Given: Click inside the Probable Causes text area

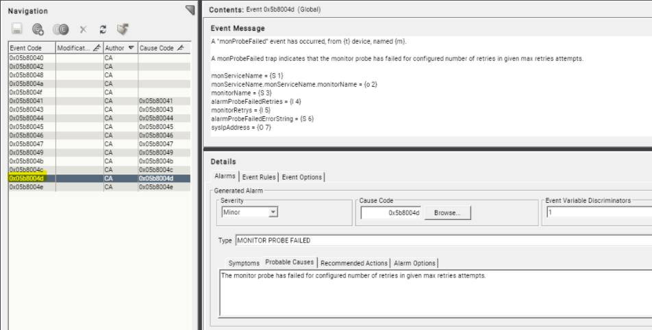Looking at the screenshot, I should [436, 293].
